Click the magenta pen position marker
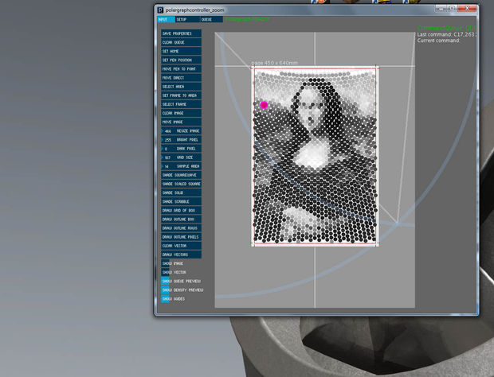The height and width of the screenshot is (377, 494). 264,105
